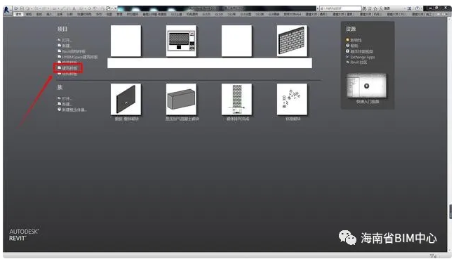Viewport: 456px width, 259px height.
Task: Open the 视图 ribbon tab
Action: (x=109, y=14)
